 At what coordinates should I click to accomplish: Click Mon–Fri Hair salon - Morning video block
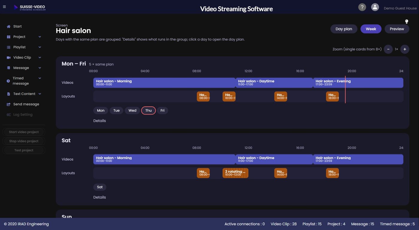(x=164, y=83)
